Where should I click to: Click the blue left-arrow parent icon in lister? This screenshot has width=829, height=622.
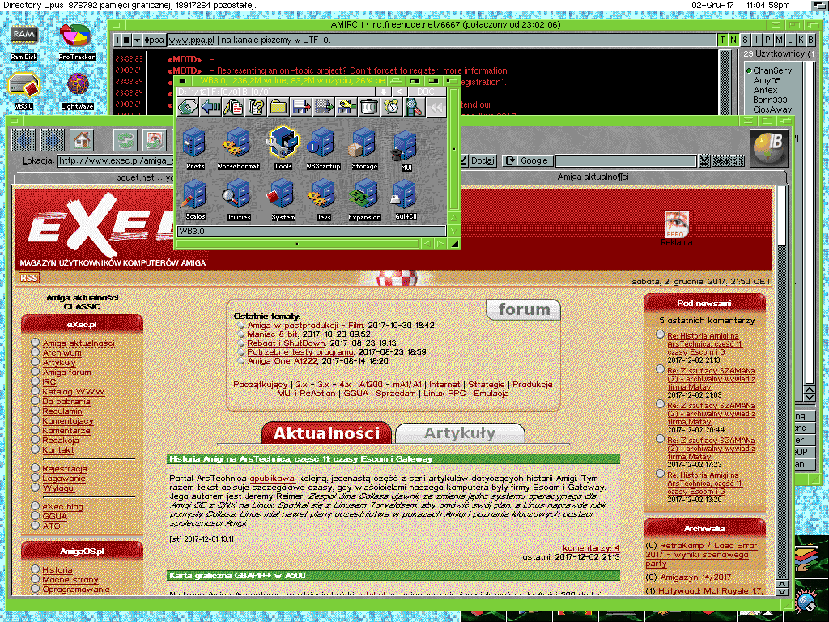[x=210, y=108]
